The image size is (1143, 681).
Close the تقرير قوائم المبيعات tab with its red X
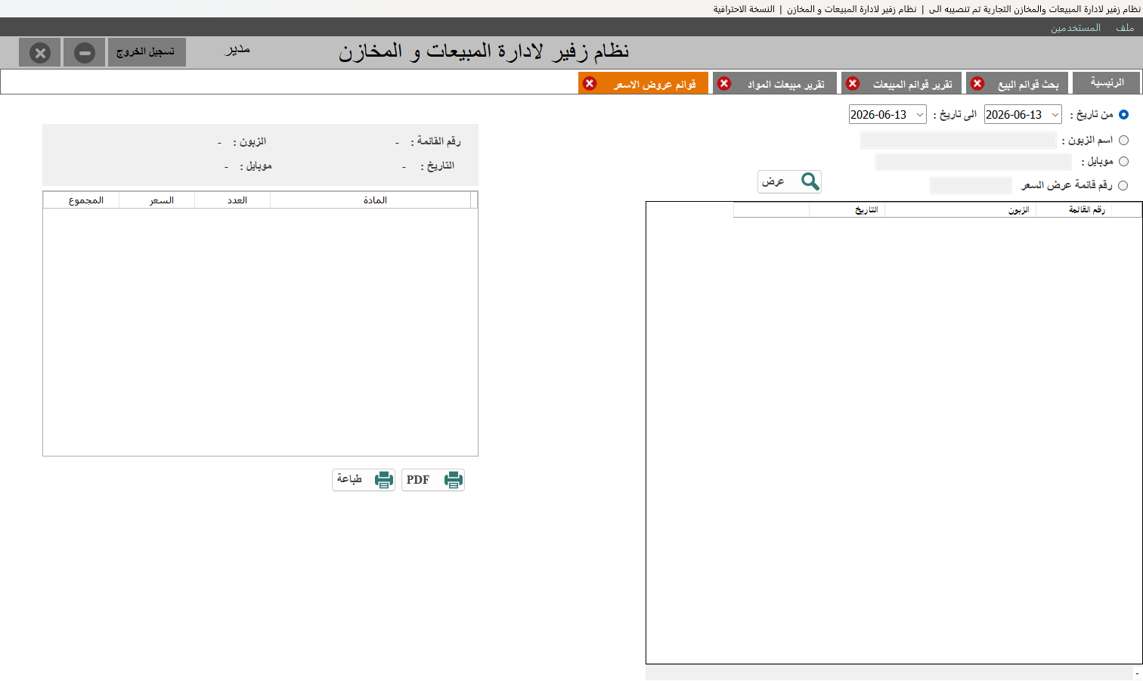pos(853,83)
